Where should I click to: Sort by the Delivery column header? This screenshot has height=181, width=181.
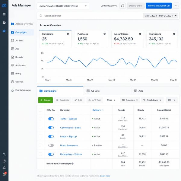(98, 110)
